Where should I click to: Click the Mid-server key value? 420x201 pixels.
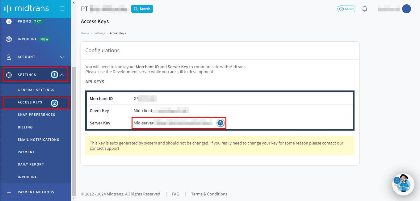click(x=173, y=123)
